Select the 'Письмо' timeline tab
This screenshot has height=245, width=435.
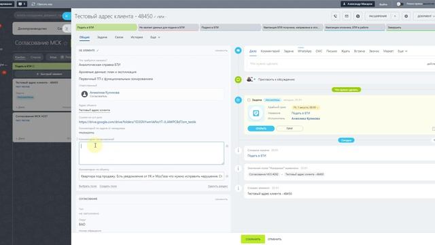coord(332,51)
